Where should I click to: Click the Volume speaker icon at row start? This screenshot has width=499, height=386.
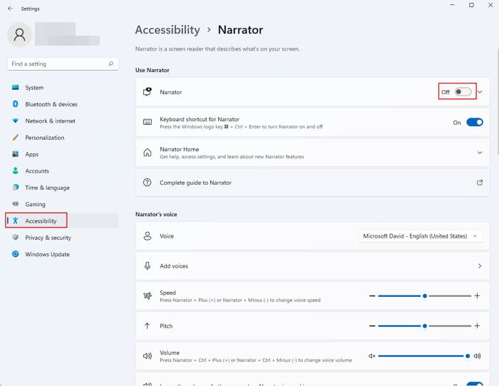(x=148, y=356)
